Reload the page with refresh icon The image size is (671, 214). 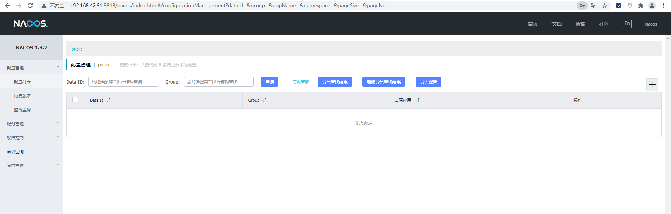(x=30, y=6)
